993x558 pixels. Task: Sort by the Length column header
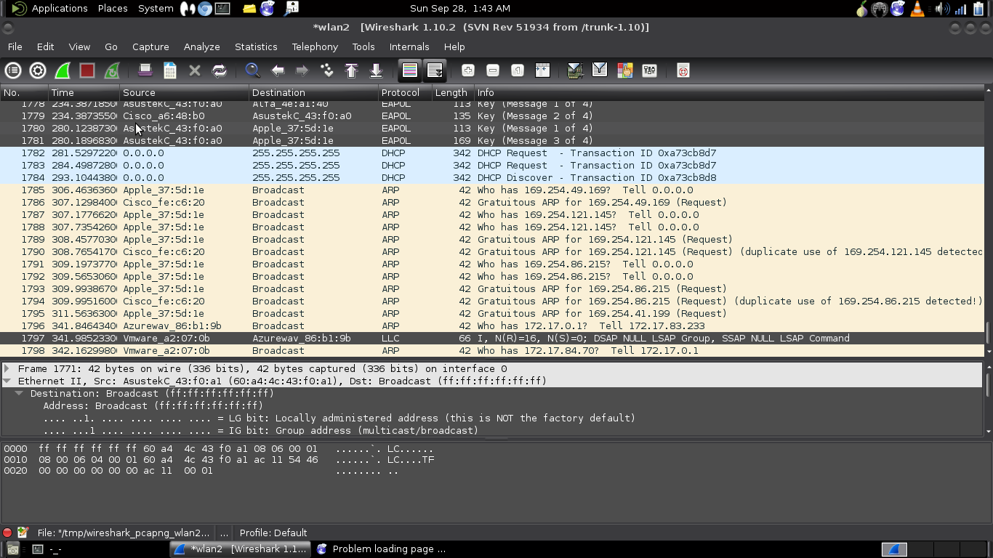point(453,92)
